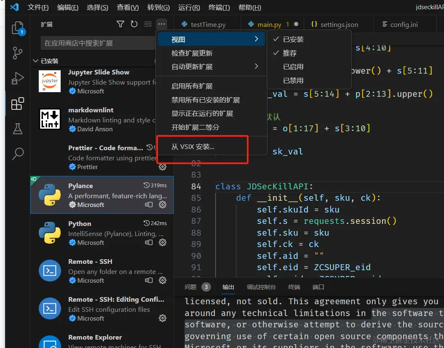Expand the 视图 submenu
Viewport: 444px width, 348px height.
[x=211, y=39]
